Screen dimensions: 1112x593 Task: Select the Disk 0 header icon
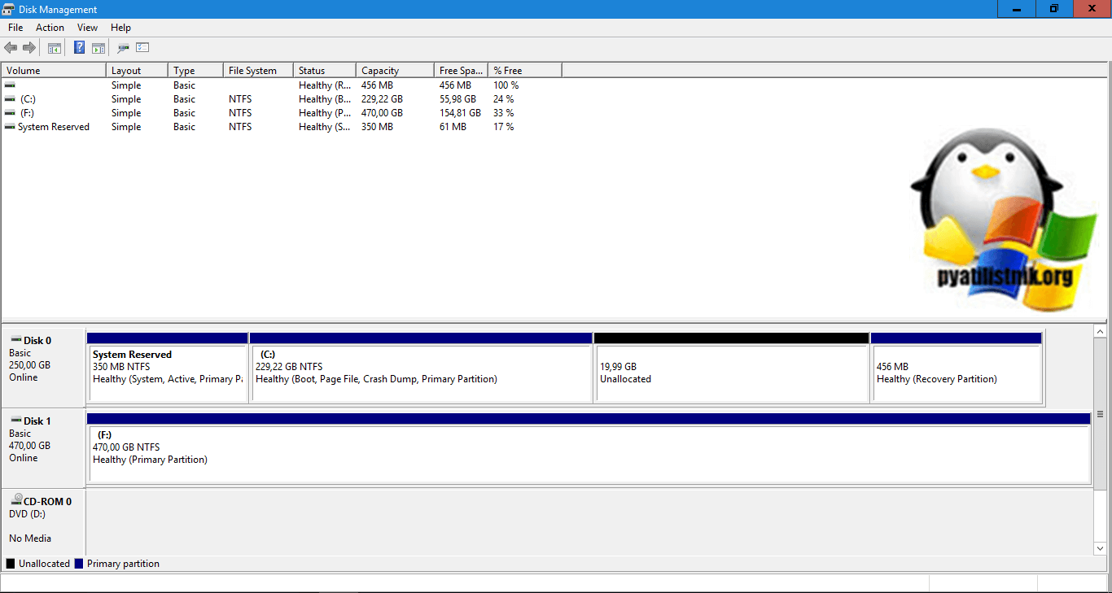pos(15,340)
